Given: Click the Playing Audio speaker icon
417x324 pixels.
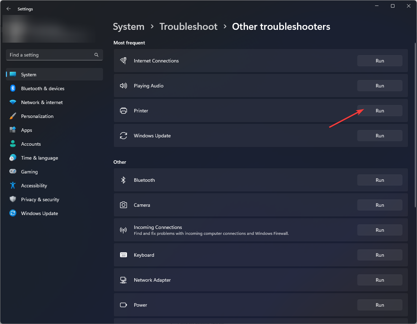Looking at the screenshot, I should [x=123, y=86].
